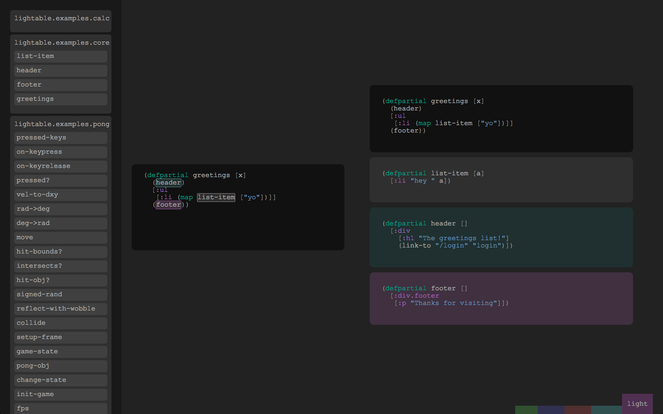Screen dimensions: 663x414
Task: Collapse the lightable.examples.pong namespace header
Action: [x=62, y=124]
